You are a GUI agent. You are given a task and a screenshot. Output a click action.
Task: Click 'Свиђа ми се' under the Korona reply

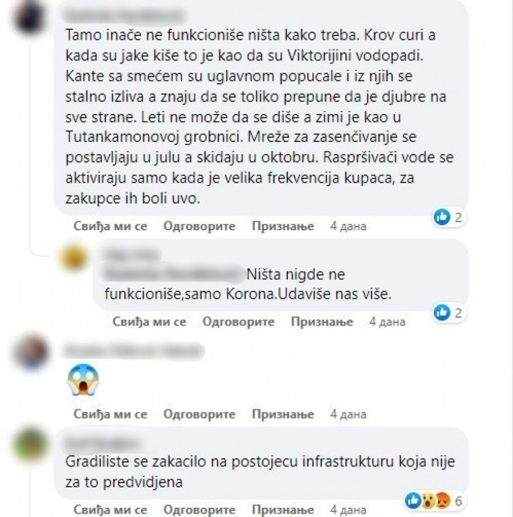click(149, 321)
